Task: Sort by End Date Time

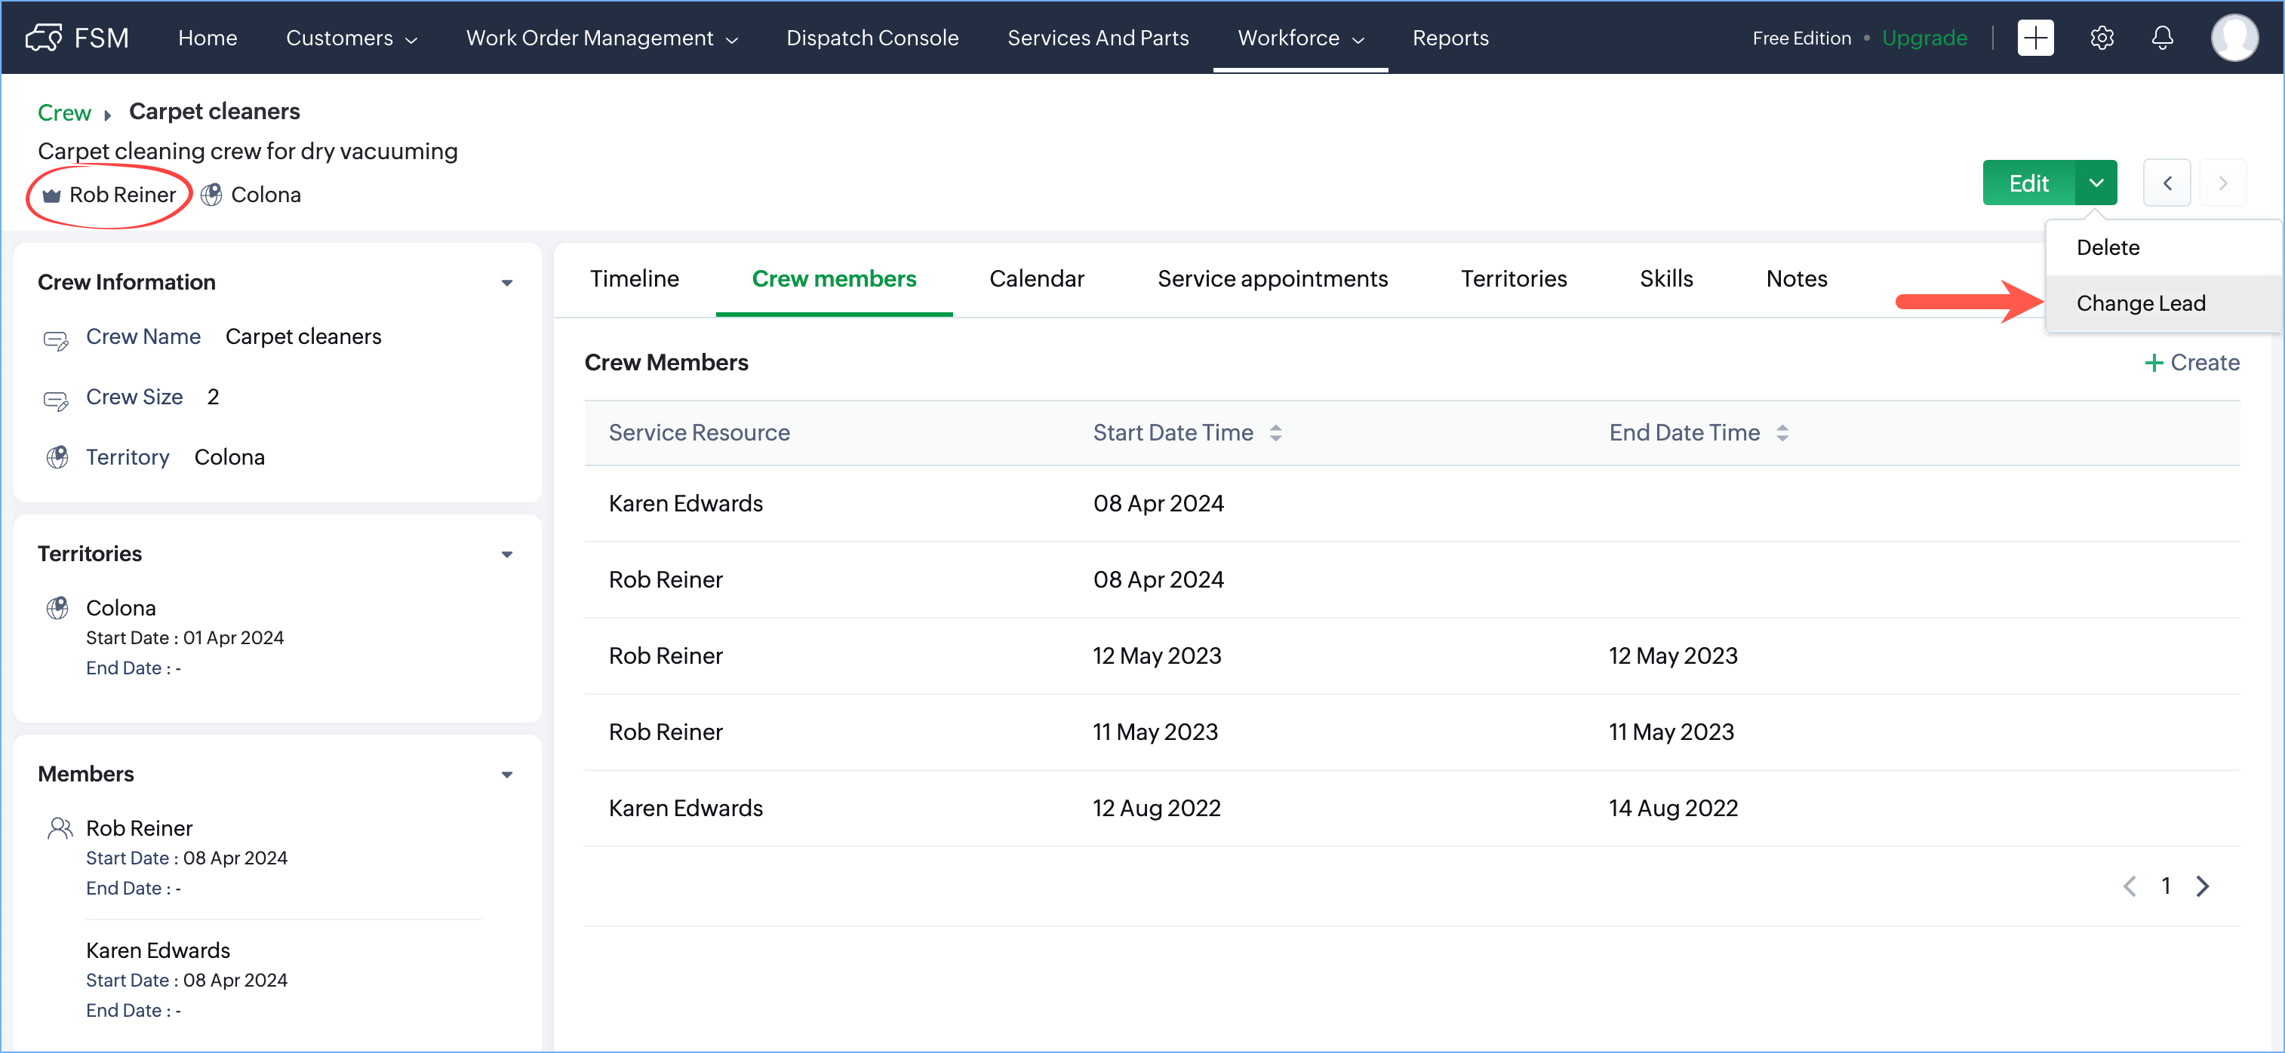Action: click(1782, 432)
